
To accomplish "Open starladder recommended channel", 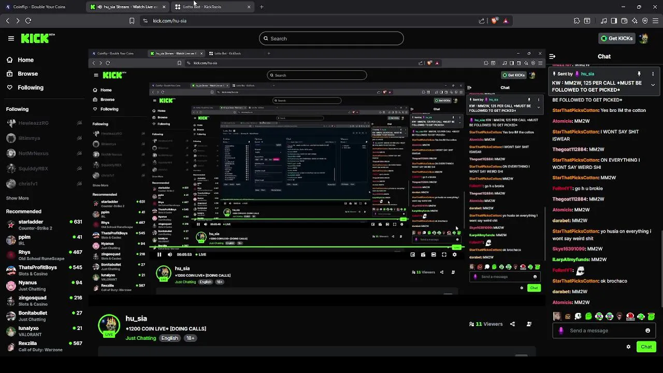I will coord(44,225).
